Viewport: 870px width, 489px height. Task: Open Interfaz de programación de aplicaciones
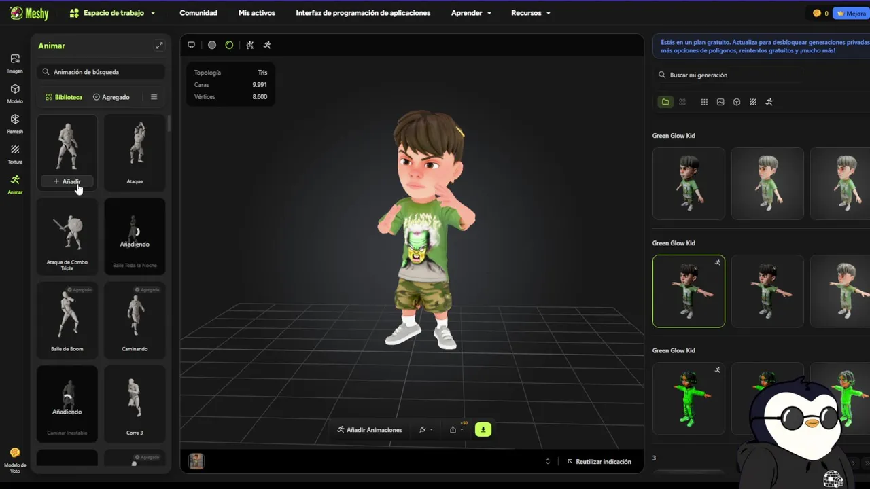point(363,13)
